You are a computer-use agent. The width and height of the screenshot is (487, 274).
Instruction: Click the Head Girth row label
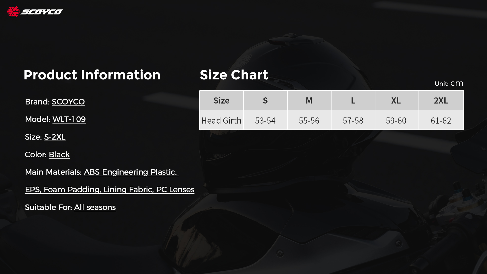coord(222,120)
